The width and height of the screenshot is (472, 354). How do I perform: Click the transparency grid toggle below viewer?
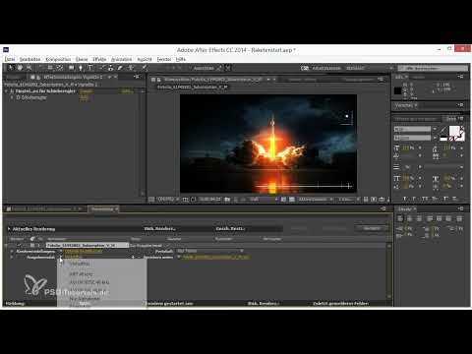[x=291, y=200]
